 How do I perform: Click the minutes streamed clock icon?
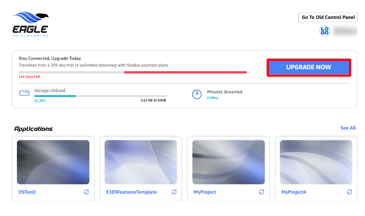tap(197, 94)
